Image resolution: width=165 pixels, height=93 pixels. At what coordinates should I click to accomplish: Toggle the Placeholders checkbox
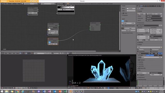pyautogui.click(x=138, y=51)
